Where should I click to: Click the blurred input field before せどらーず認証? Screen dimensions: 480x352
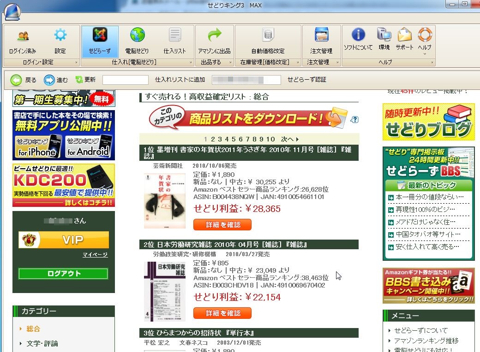click(246, 80)
